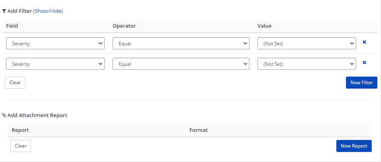Delete the second filter row using X icon
Image resolution: width=381 pixels, height=162 pixels.
click(364, 63)
